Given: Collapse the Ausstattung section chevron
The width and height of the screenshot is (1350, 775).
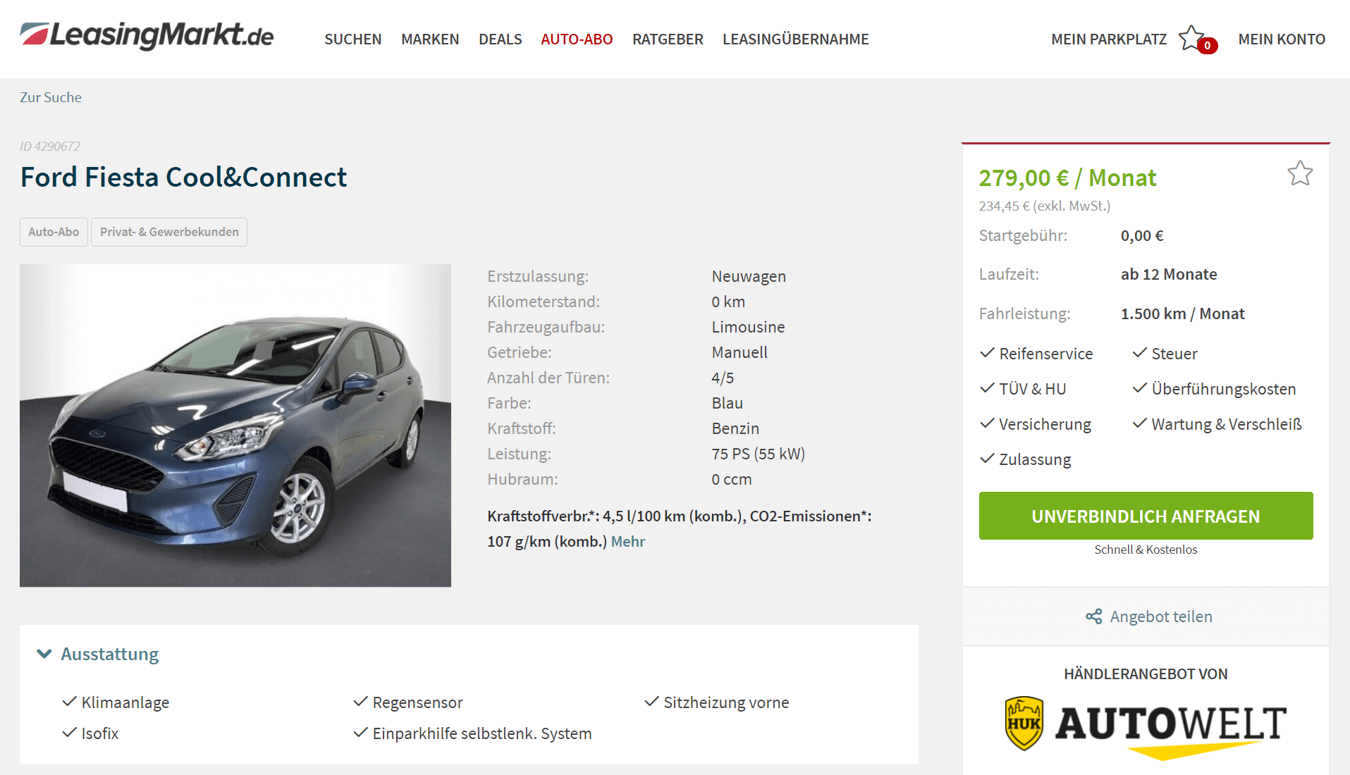Looking at the screenshot, I should tap(44, 654).
